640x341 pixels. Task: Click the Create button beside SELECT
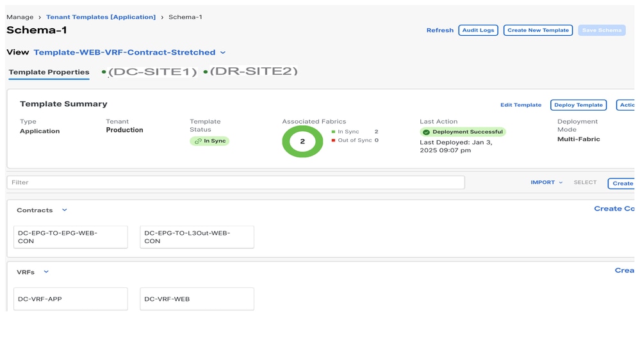point(622,184)
